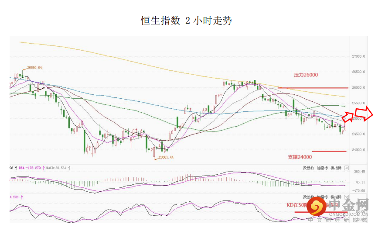
Task: Click 加指标 in the MACD panel
Action: click(x=322, y=168)
